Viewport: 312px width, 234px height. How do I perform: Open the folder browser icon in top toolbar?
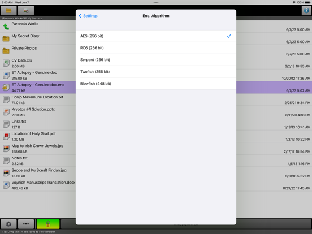tap(8, 11)
